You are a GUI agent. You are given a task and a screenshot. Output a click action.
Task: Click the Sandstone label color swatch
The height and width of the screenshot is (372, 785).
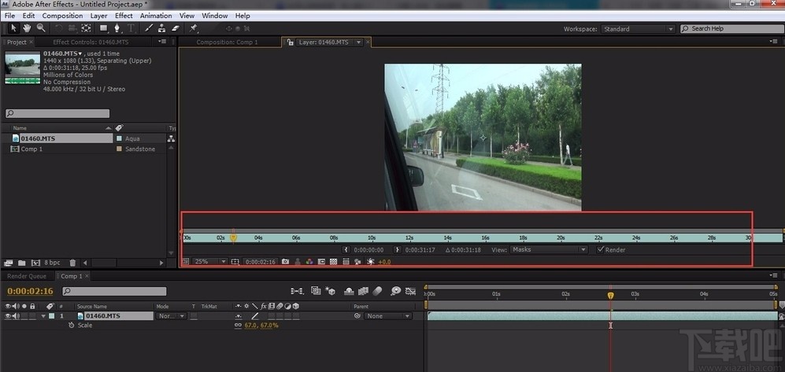click(x=119, y=149)
